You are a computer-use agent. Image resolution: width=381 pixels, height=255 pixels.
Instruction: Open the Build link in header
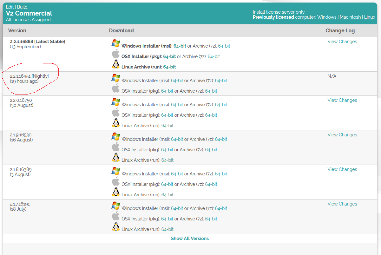pyautogui.click(x=22, y=7)
